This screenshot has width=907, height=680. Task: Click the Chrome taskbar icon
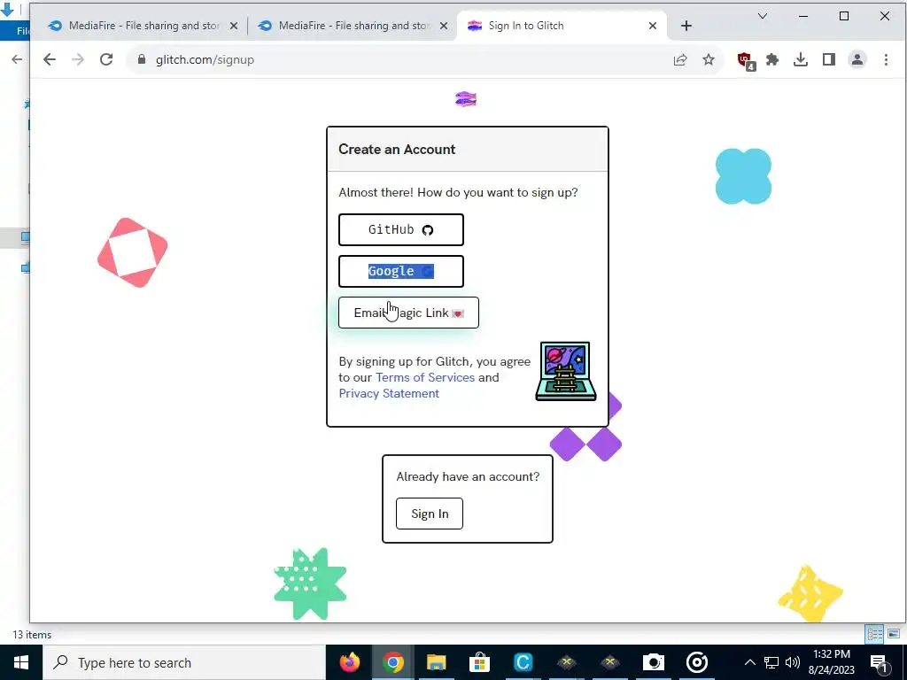point(392,662)
